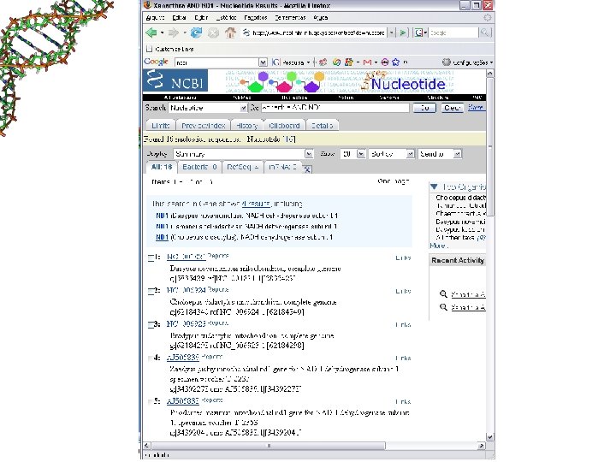Click the Go search button
The image size is (616, 462).
click(x=424, y=108)
